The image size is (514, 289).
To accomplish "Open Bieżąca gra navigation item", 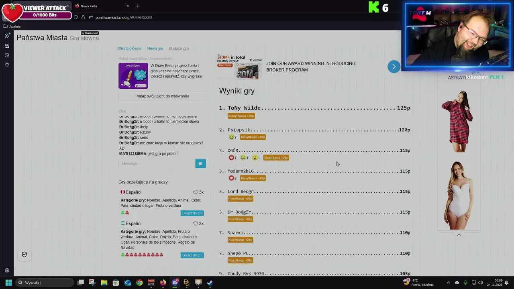I will pyautogui.click(x=179, y=49).
